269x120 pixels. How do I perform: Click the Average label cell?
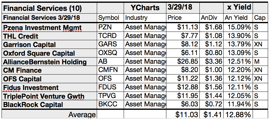[x=49, y=114]
